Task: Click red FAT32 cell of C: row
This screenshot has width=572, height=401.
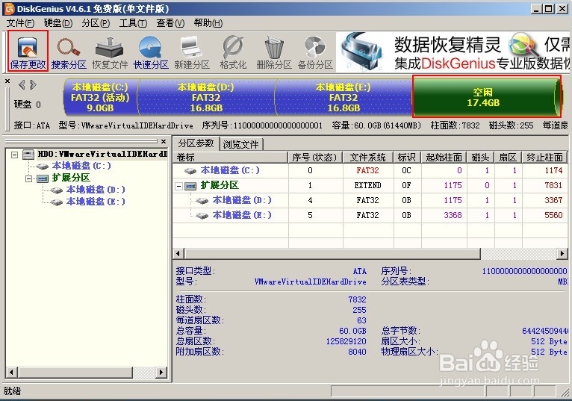Action: coord(367,170)
